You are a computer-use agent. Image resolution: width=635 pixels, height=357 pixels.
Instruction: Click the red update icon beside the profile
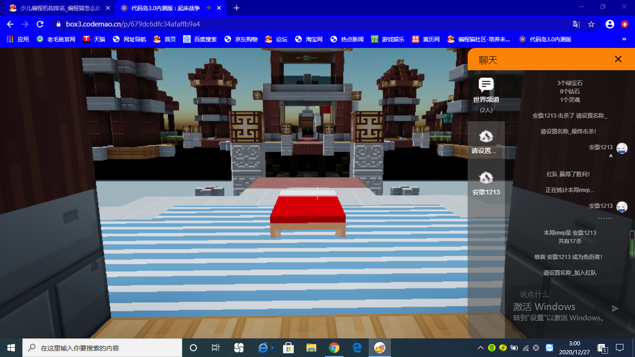coord(625,24)
